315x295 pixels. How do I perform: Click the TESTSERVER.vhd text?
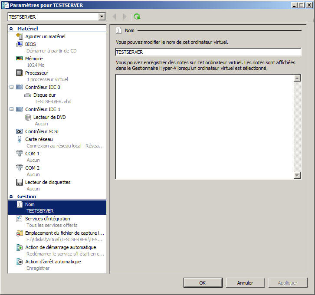tap(53, 102)
